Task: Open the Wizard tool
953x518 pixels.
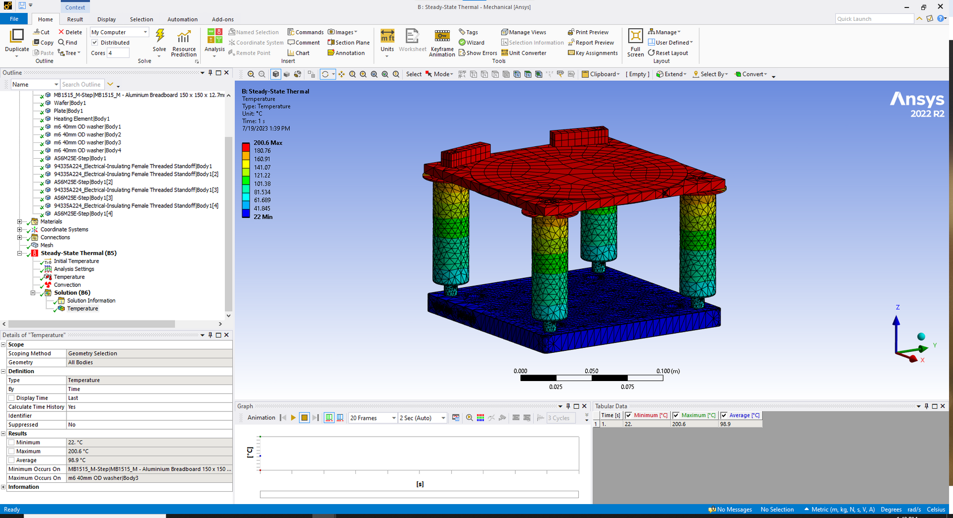Action: click(x=472, y=43)
